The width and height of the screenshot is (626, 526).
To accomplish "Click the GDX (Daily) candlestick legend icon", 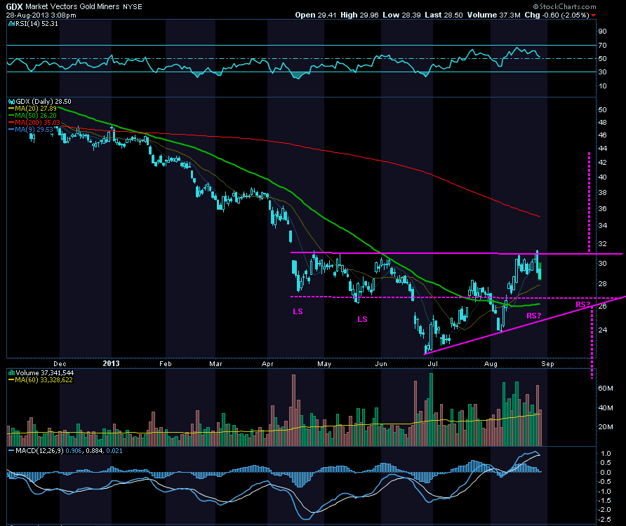I will (12, 102).
